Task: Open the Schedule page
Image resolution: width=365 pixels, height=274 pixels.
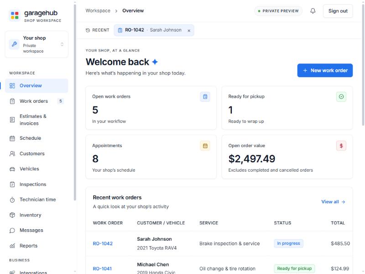Action: tap(36, 138)
